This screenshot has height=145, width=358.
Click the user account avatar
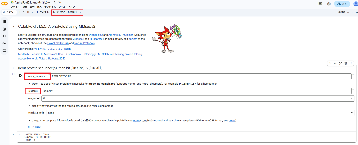click(x=356, y=4)
